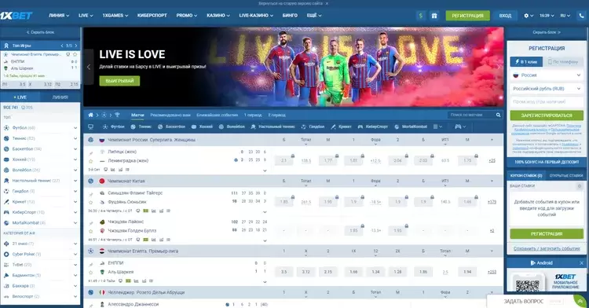Go to previous banner slide arrow
This screenshot has width=589, height=308.
[89, 67]
